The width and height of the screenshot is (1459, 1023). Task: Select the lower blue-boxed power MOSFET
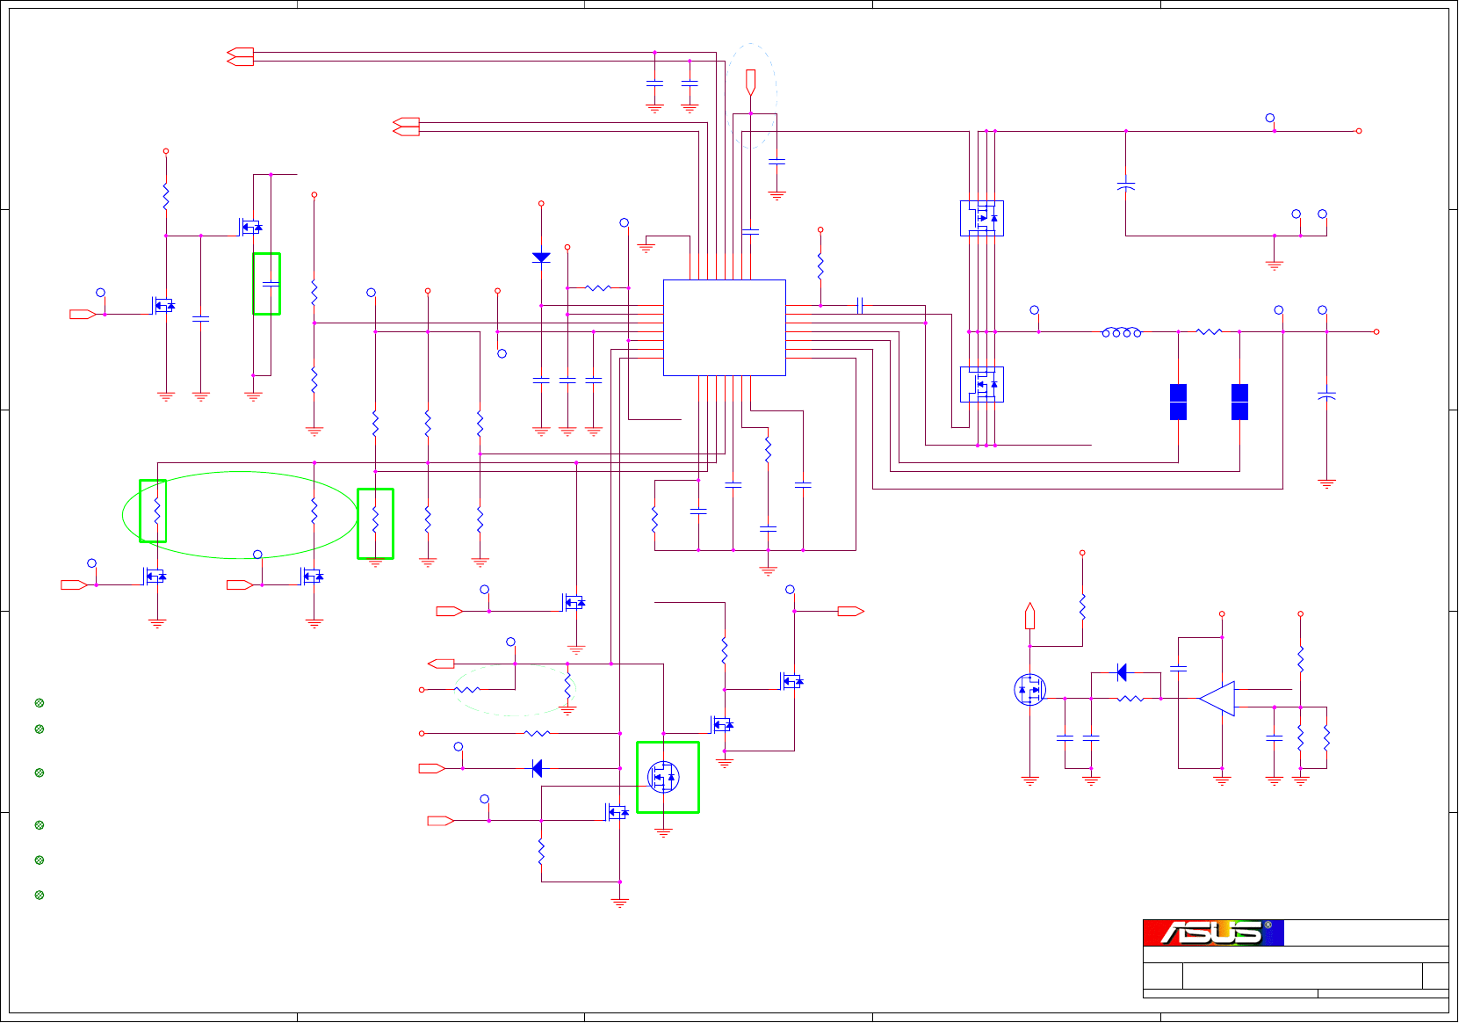coord(982,384)
